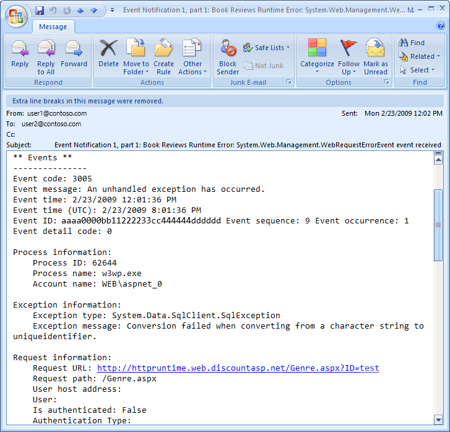This screenshot has height=432, width=450.
Task: Click the exception type SqlException line
Action: [157, 316]
